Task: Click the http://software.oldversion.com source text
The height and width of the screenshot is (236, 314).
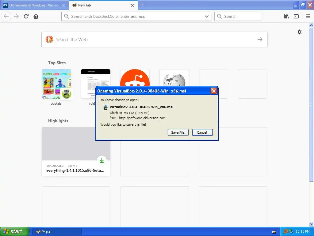Action: coord(142,118)
